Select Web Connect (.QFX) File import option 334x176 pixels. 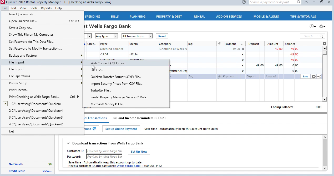click(126, 63)
